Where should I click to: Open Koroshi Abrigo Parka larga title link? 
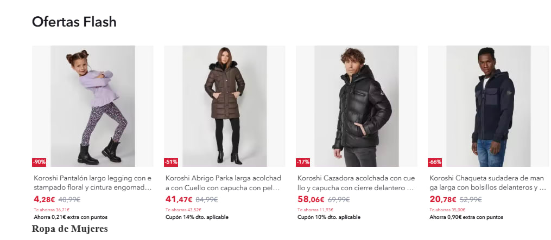[224, 183]
